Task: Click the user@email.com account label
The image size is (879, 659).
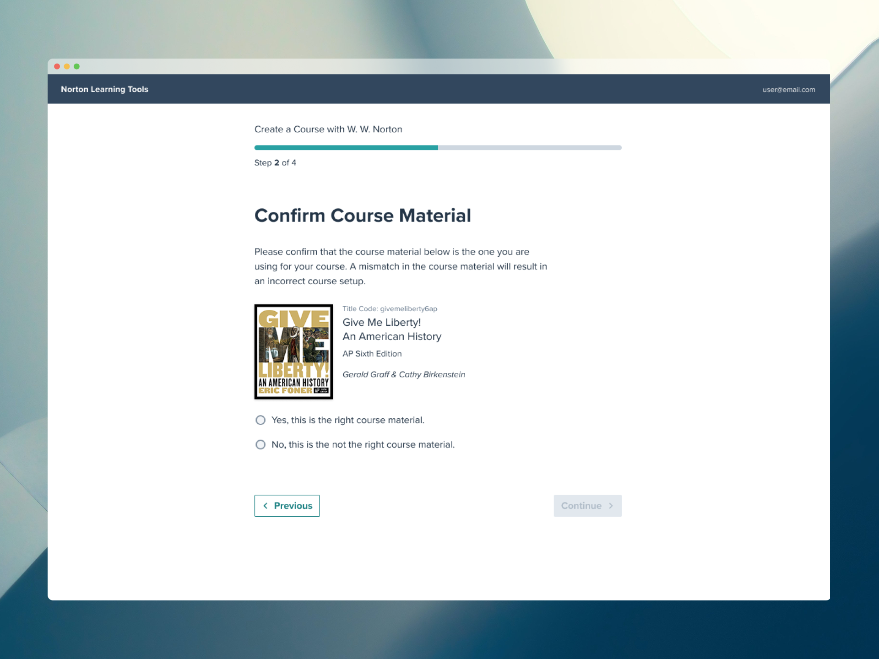Action: click(788, 90)
